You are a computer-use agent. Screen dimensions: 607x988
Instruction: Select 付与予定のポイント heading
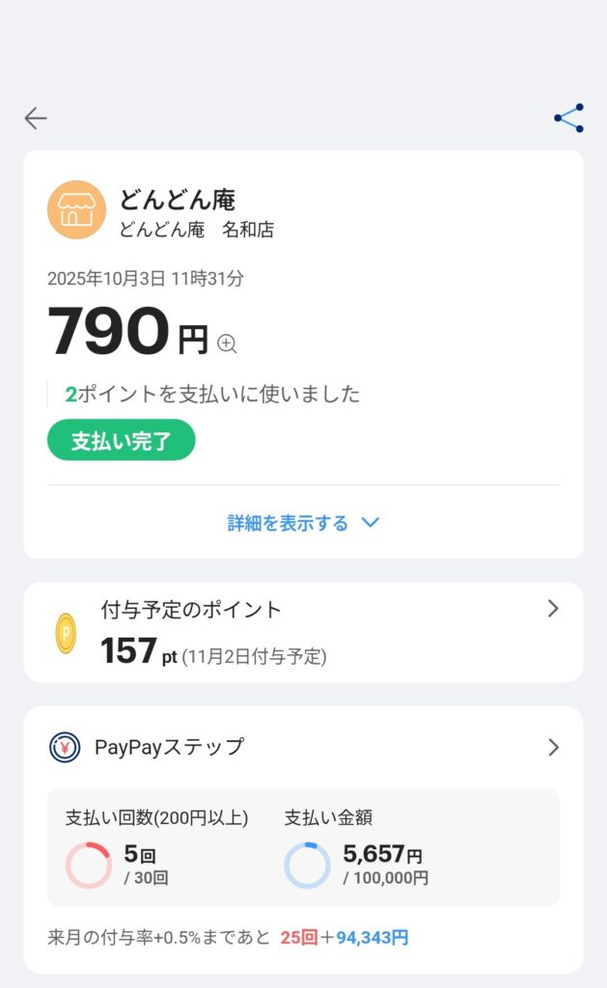click(x=191, y=609)
